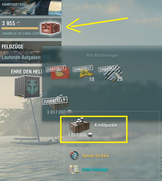Screen dimensions: 162x181
Task: Click the silver coins icon beside 3 017 000
Action: click(90, 135)
